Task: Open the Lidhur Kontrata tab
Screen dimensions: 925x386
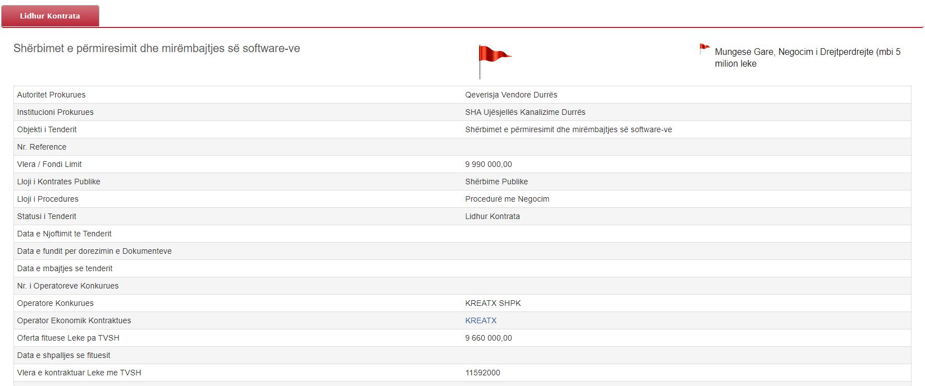Action: coord(50,16)
